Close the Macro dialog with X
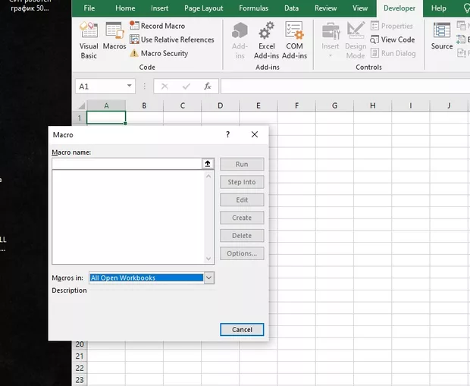Viewport: 470px width, 386px height. (255, 134)
